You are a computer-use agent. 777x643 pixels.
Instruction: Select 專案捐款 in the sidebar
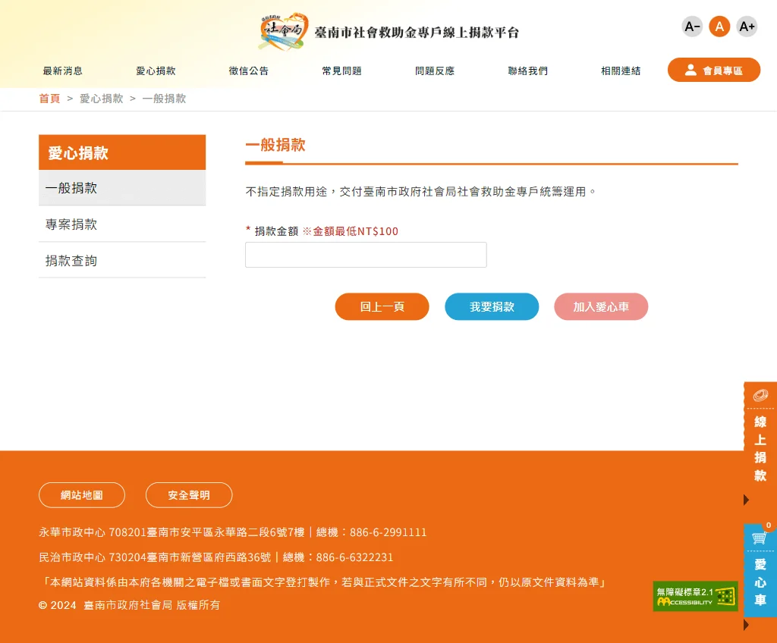click(122, 224)
